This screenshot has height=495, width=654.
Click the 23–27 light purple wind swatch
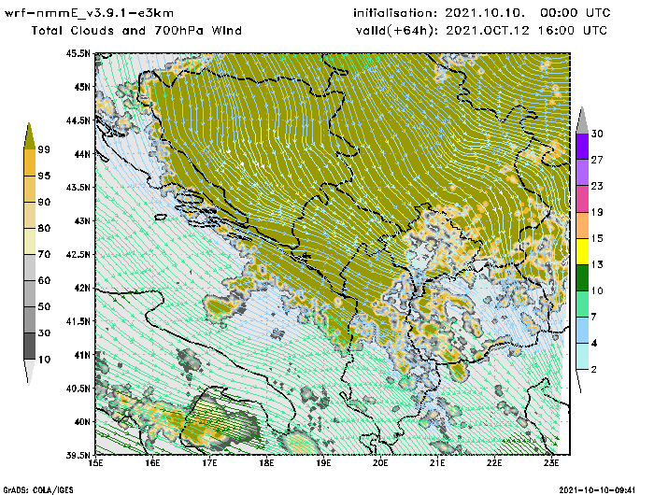point(582,173)
